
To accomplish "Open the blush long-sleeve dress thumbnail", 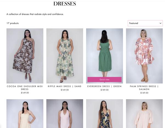I will pos(144,114).
